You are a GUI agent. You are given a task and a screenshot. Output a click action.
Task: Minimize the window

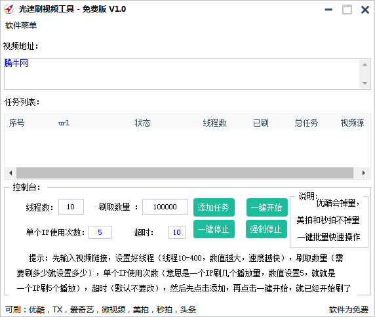coord(328,10)
